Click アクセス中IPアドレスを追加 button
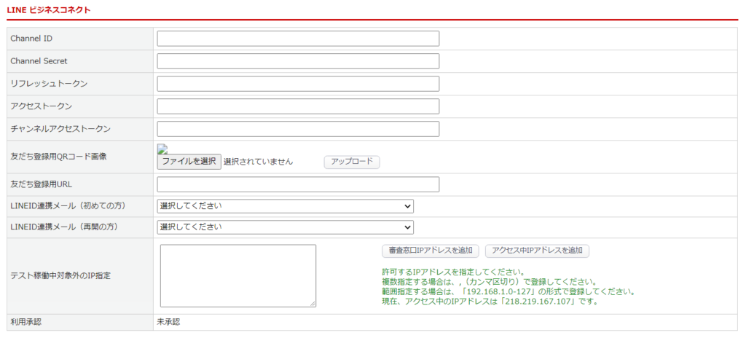Screen dimensions: 746x338 pyautogui.click(x=537, y=251)
